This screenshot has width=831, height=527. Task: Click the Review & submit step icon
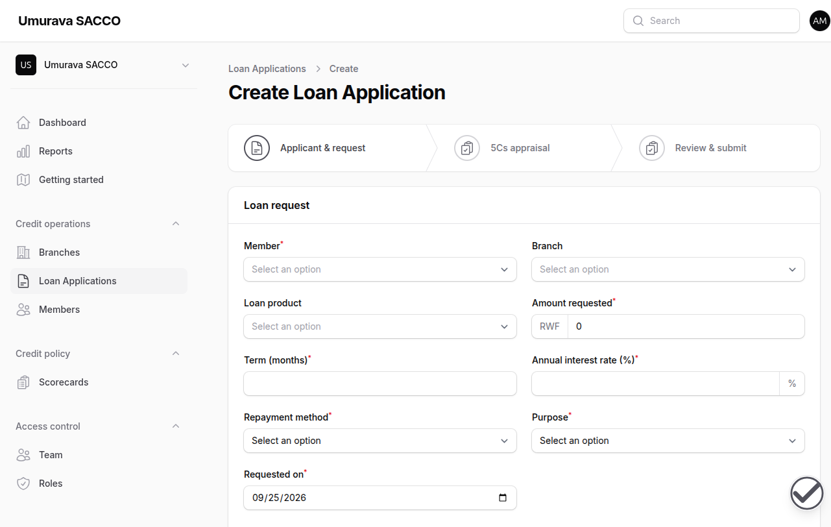pyautogui.click(x=652, y=148)
